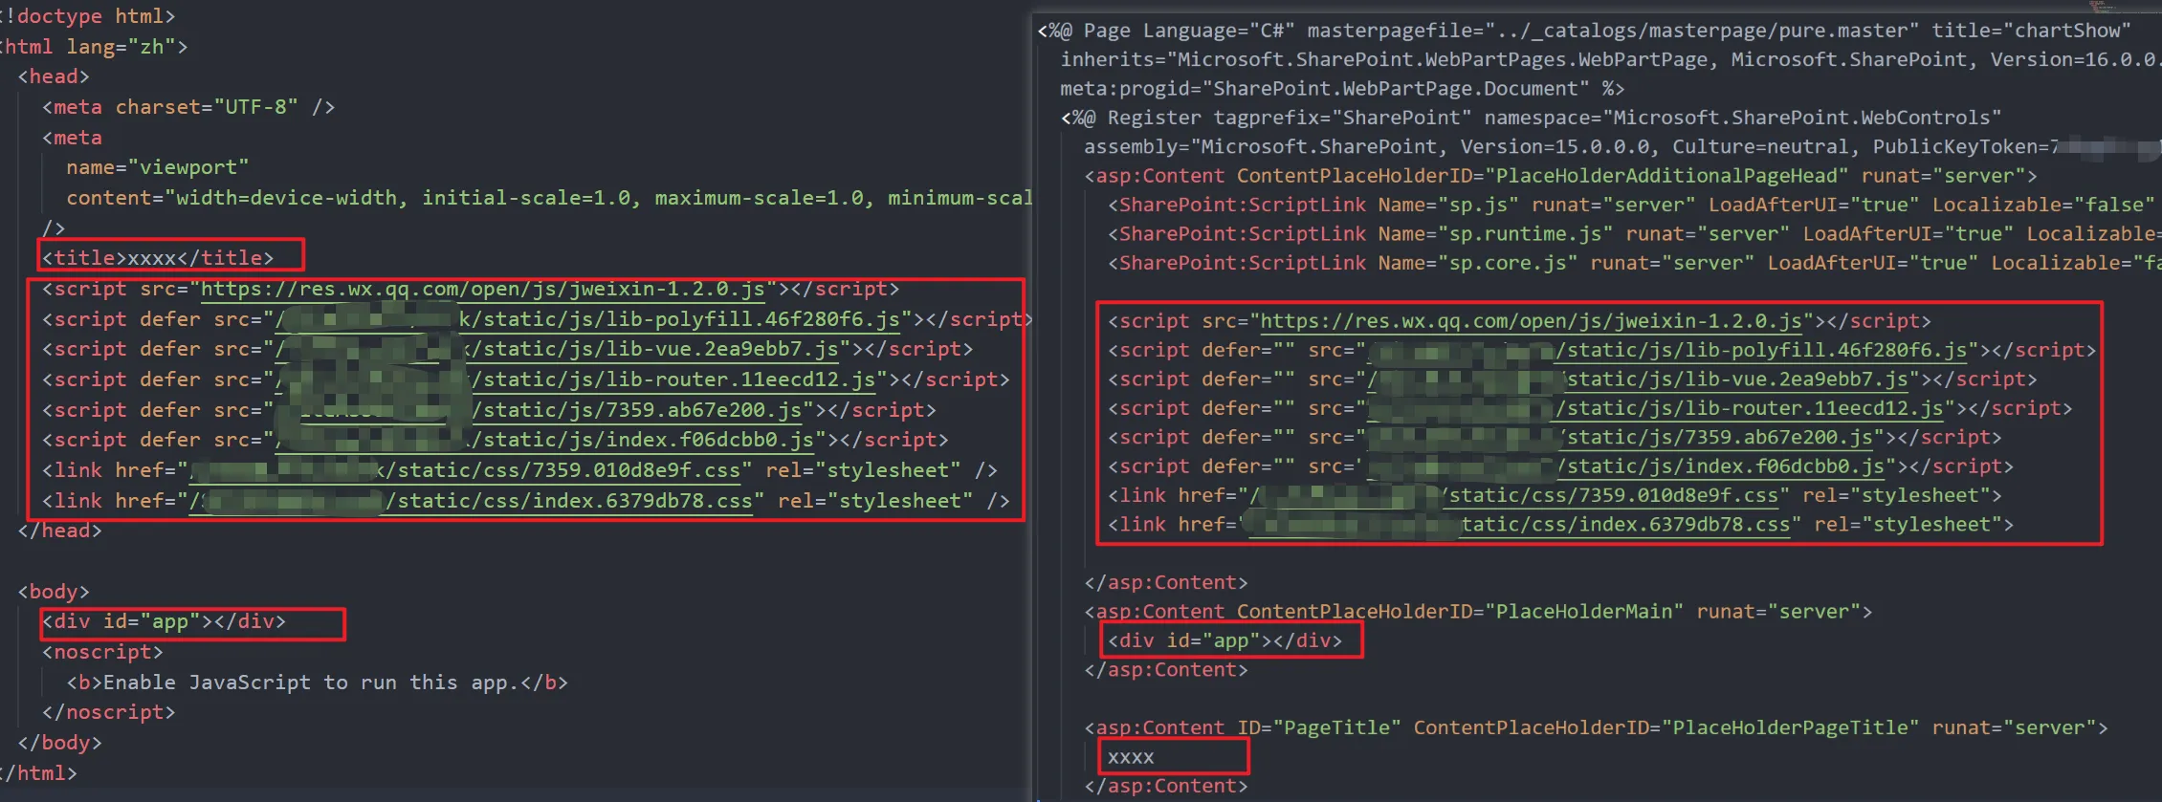2162x802 pixels.
Task: Click the meta:progid="SharePoint.WebPartPage.Document" line
Action: pyautogui.click(x=1342, y=89)
